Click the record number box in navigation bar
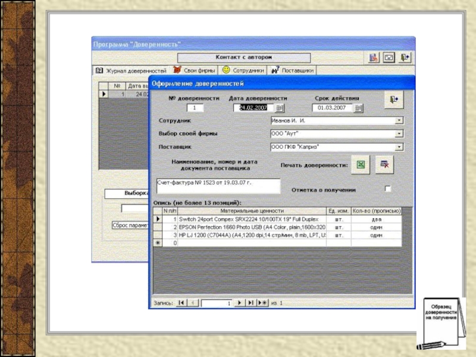Screen dimensions: 476x357 [217, 303]
